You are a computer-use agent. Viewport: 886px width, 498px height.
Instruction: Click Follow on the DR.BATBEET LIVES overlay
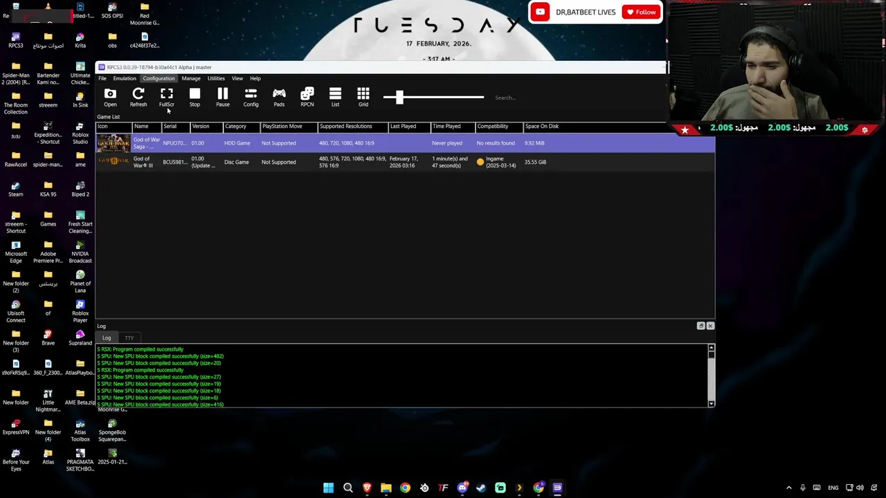641,12
